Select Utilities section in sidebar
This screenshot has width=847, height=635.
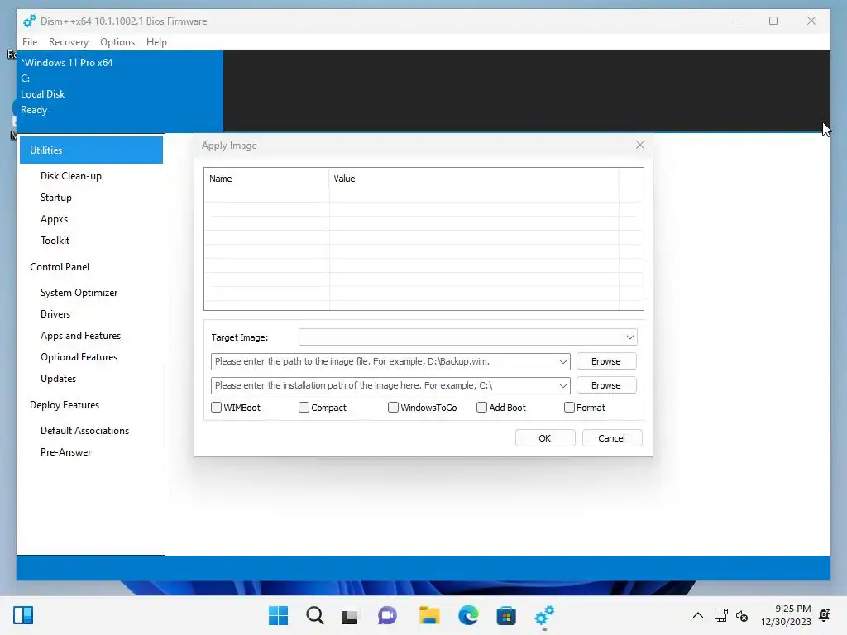pos(91,150)
